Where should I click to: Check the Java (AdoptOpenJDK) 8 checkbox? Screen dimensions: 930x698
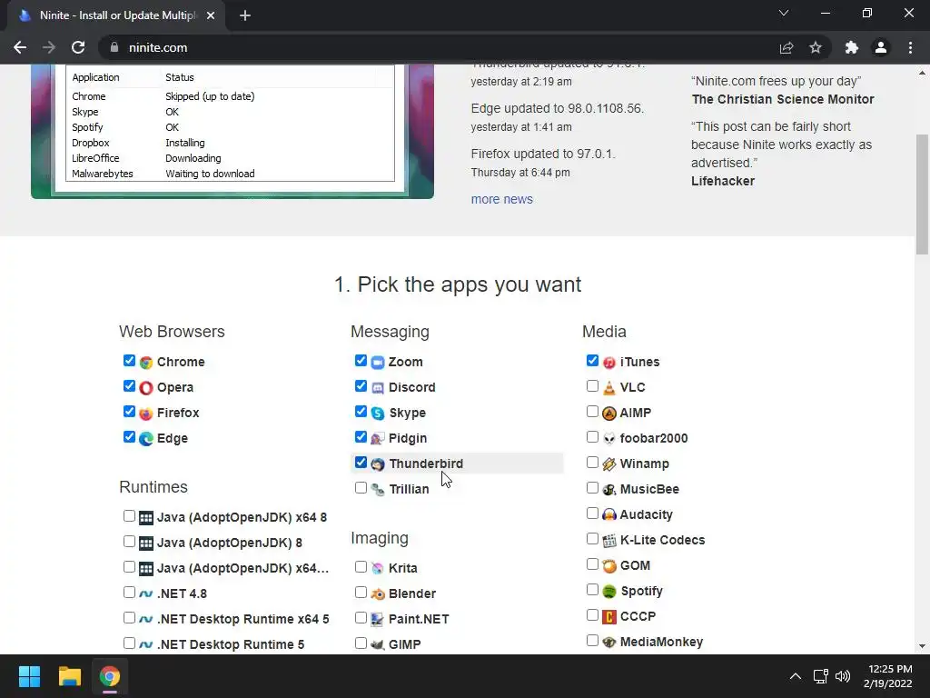tap(129, 542)
